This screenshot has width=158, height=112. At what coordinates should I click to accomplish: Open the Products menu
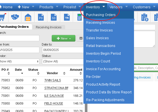pyautogui.click(x=49, y=7)
